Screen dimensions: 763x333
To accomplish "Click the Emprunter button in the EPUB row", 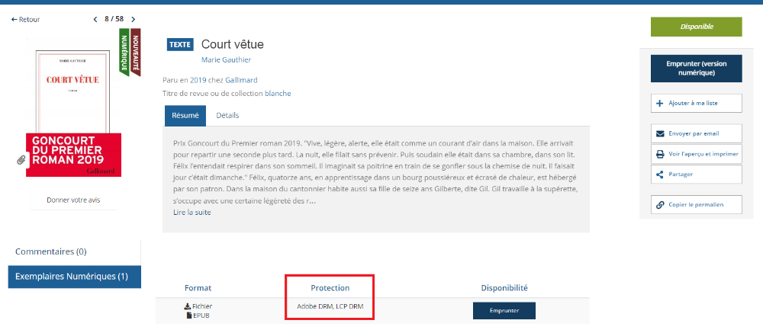I will 504,311.
